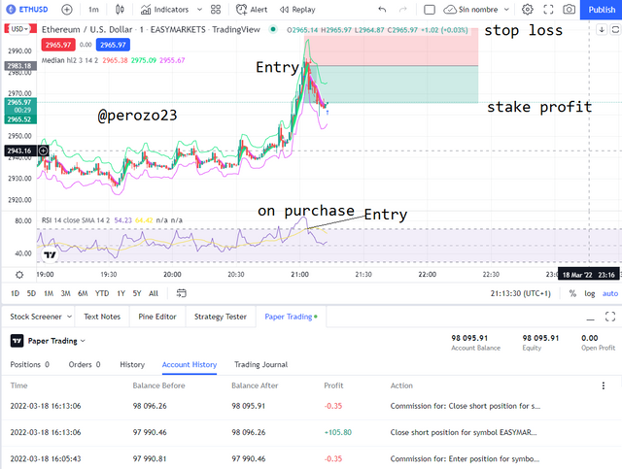Open time axis settings gear
Screen dimensions: 622x469
click(19, 275)
